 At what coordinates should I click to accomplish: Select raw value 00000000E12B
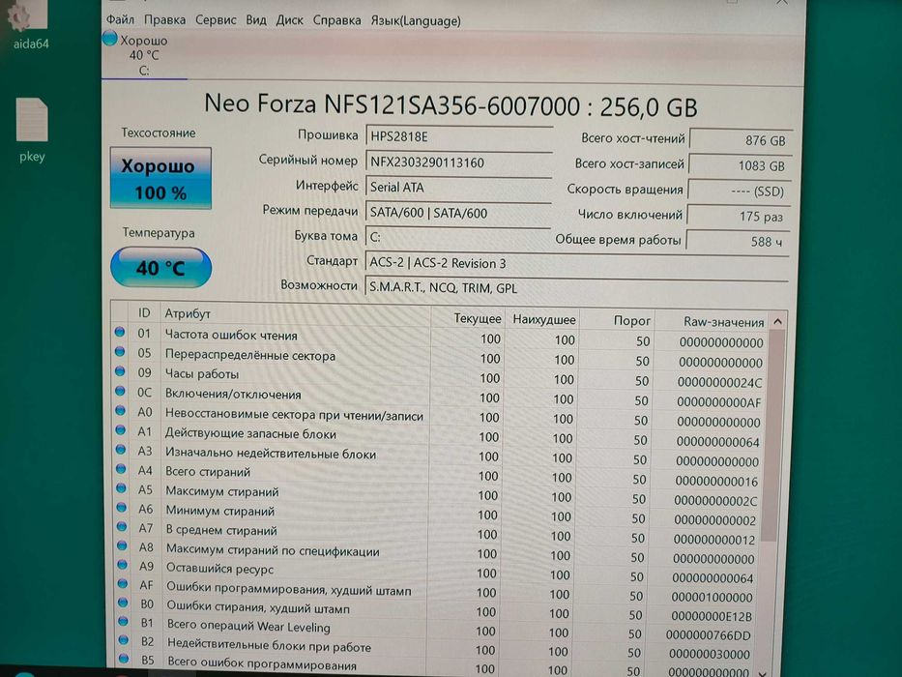pyautogui.click(x=712, y=616)
